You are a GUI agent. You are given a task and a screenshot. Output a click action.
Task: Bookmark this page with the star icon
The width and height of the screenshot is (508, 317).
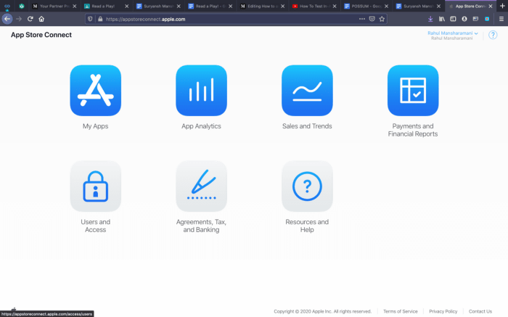click(x=382, y=19)
